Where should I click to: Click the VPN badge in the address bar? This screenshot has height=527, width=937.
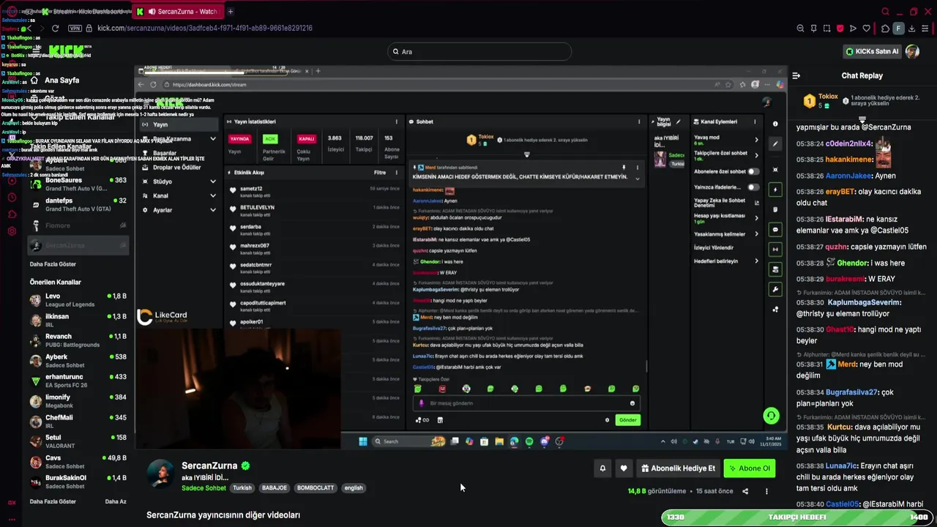point(75,28)
